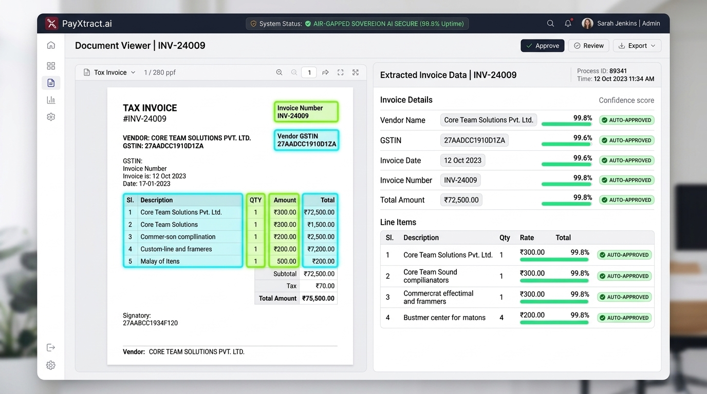Edit the Vendor Name field value
Viewport: 707px width, 394px height.
(x=489, y=120)
